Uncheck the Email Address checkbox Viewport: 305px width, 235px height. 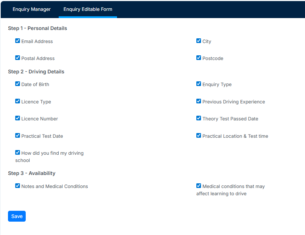tap(17, 41)
